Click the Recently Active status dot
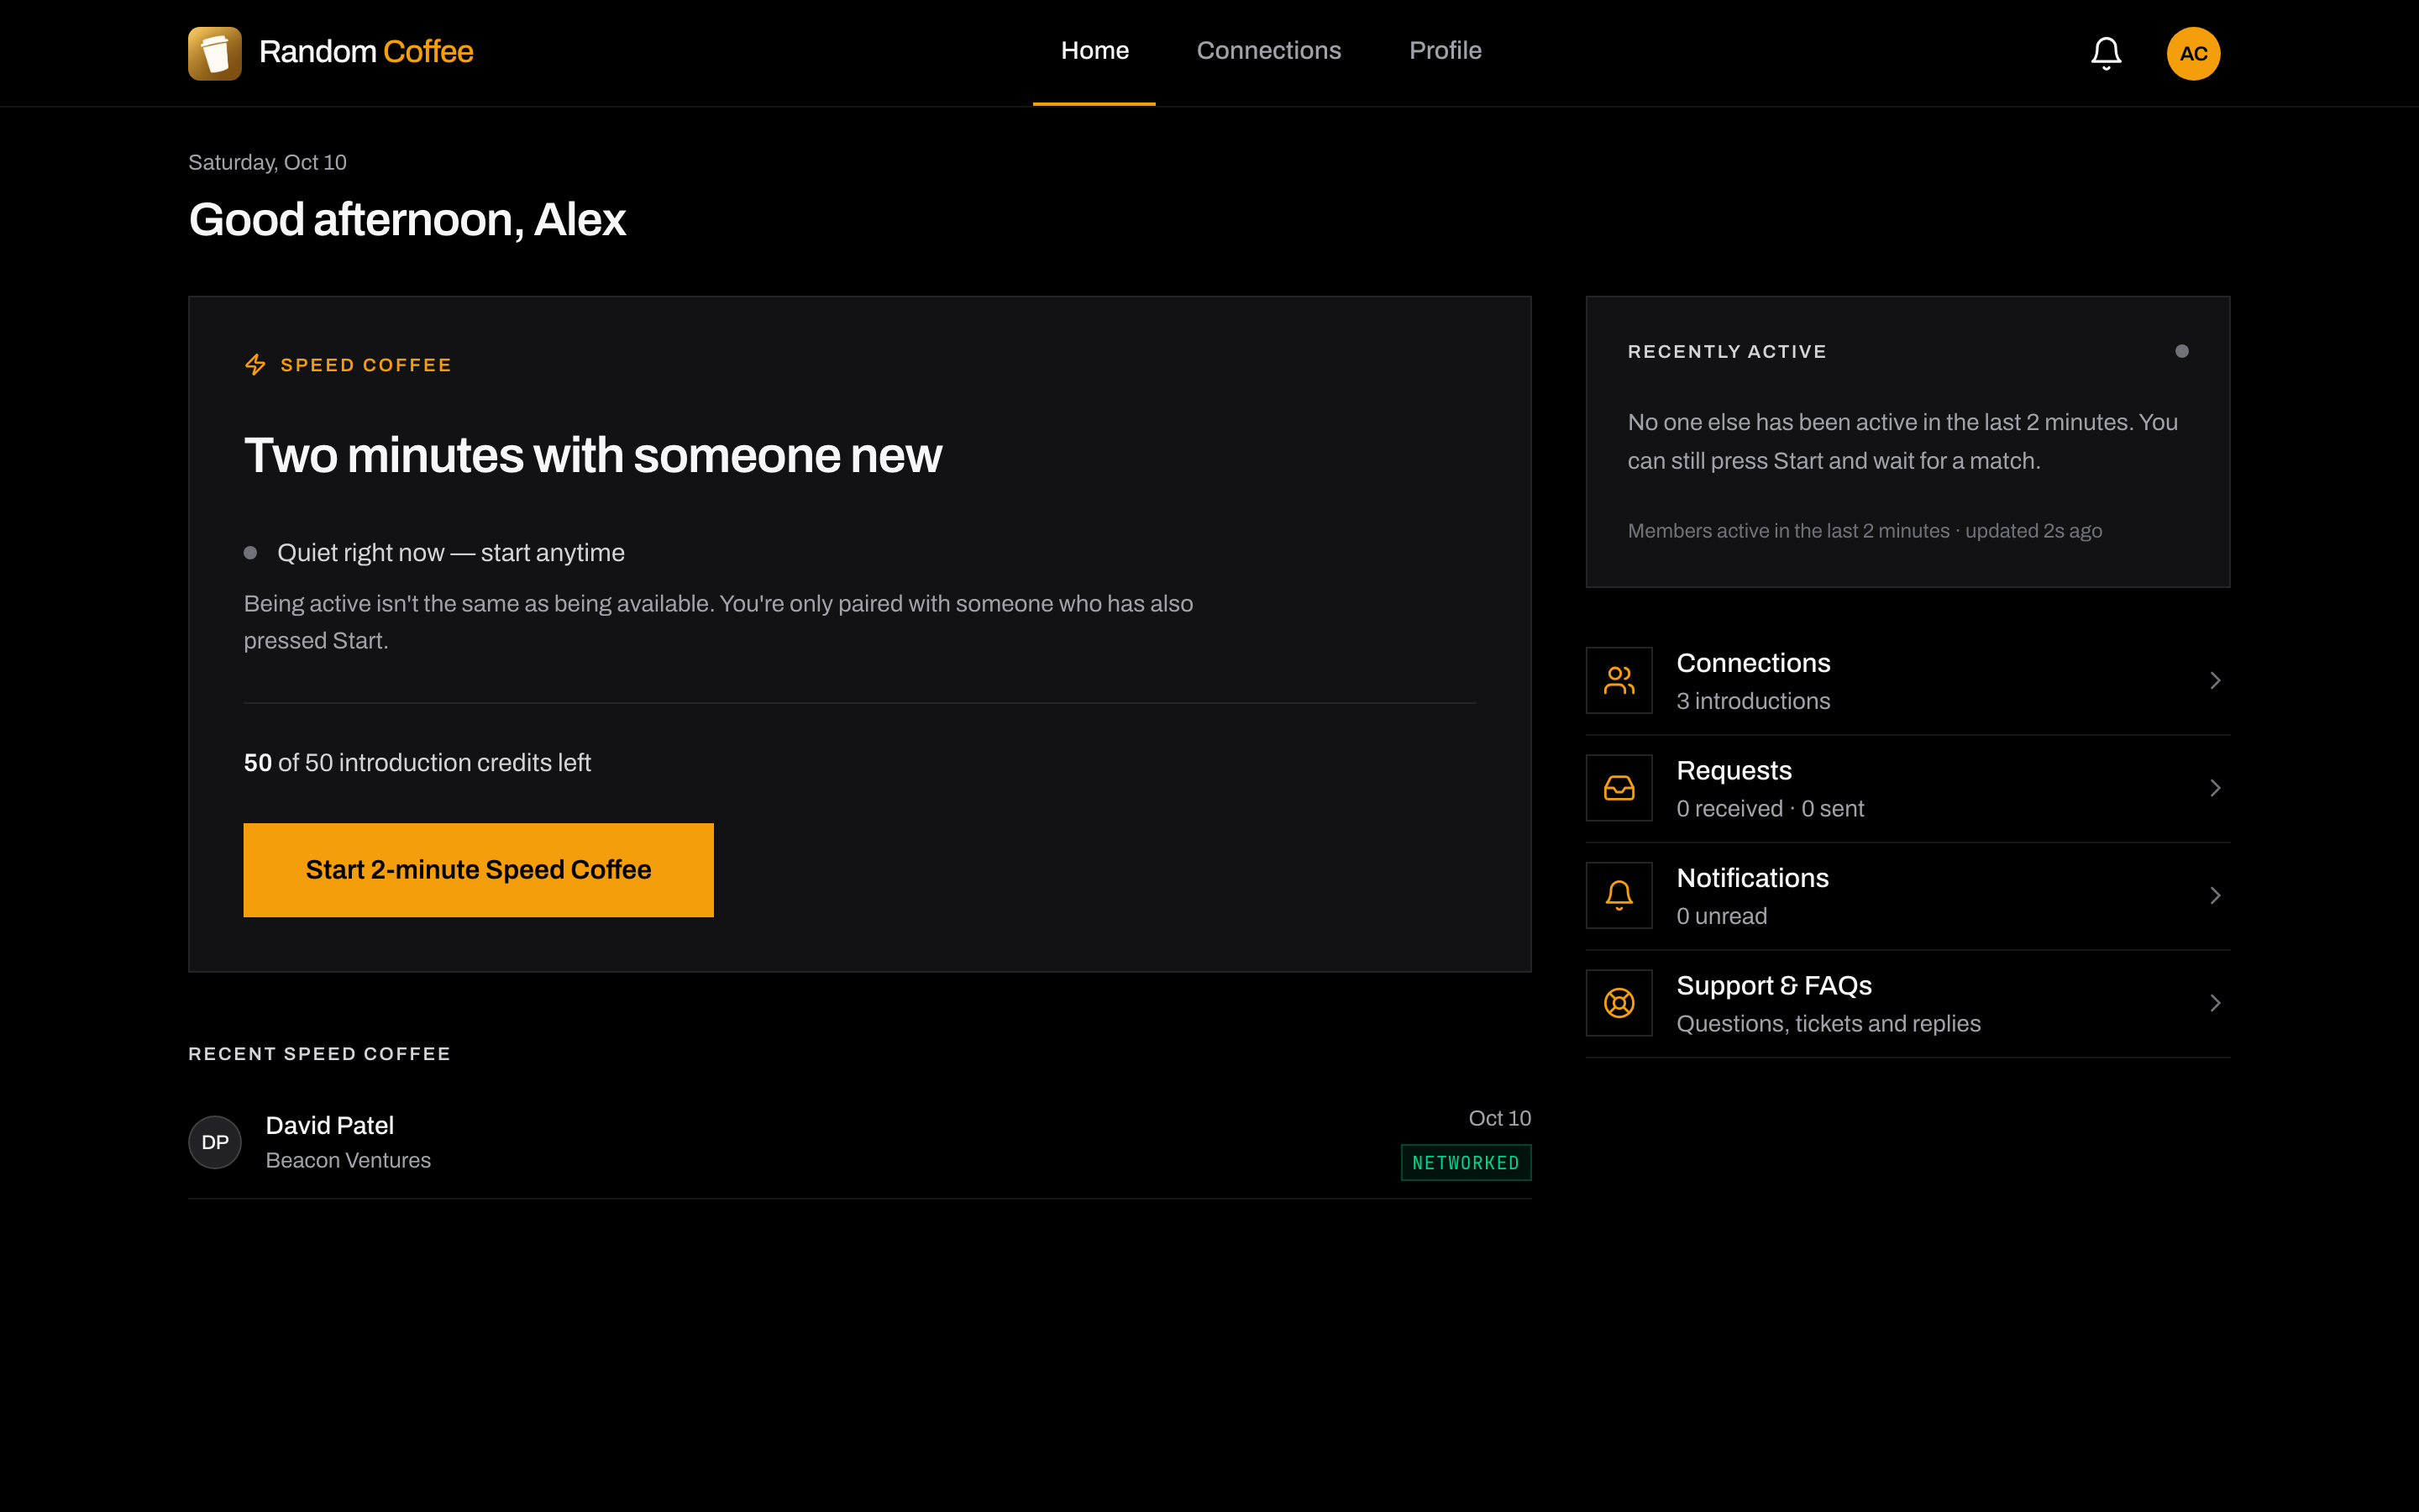The height and width of the screenshot is (1512, 2419). click(2181, 351)
